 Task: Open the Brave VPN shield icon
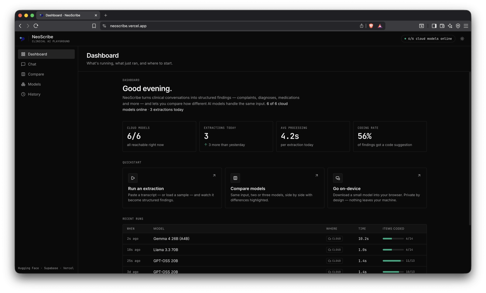click(458, 26)
